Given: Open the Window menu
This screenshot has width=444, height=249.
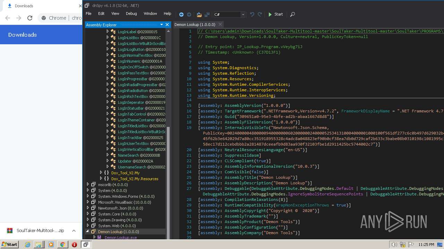Looking at the screenshot, I should pyautogui.click(x=150, y=13).
